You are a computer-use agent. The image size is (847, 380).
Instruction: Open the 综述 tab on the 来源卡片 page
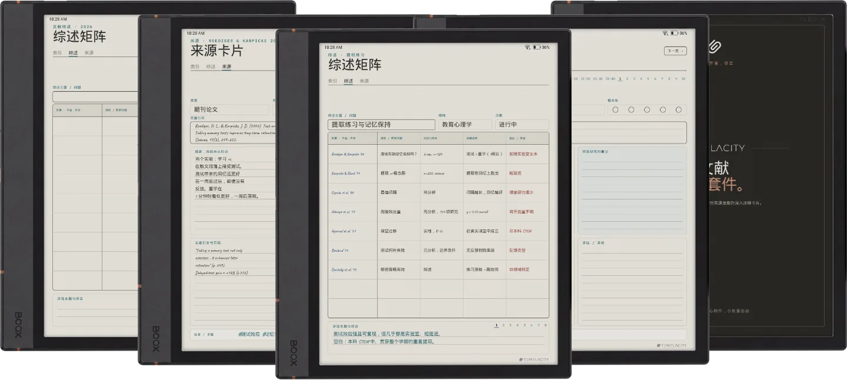point(211,66)
